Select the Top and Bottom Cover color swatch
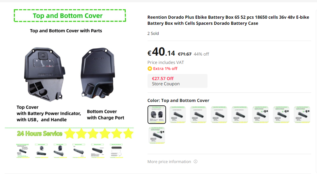Image resolution: width=317 pixels, height=174 pixels. click(x=157, y=114)
